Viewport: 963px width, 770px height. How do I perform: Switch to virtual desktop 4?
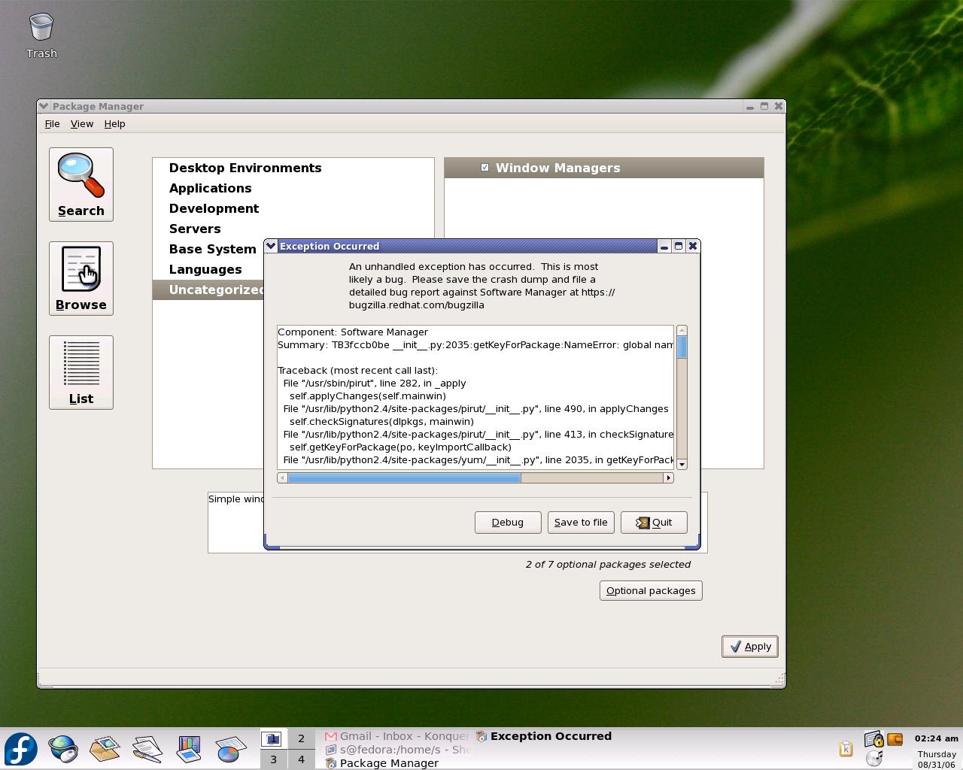[301, 759]
